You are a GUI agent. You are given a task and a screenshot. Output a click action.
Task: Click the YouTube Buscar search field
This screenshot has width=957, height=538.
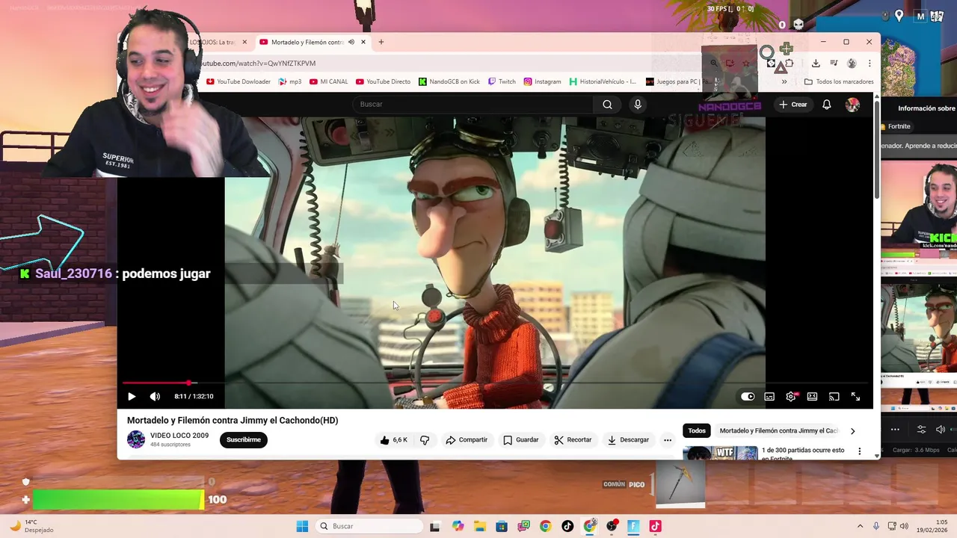click(473, 105)
